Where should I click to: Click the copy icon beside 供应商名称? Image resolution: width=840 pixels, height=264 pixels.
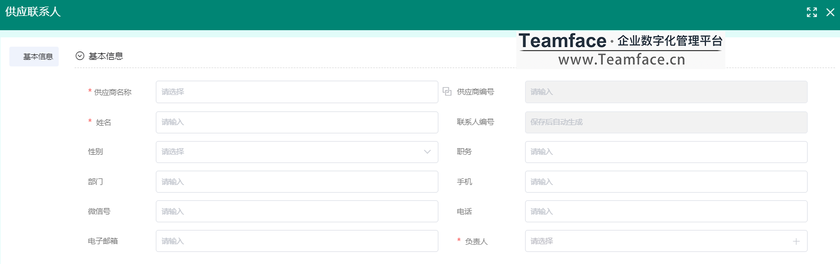[x=447, y=92]
